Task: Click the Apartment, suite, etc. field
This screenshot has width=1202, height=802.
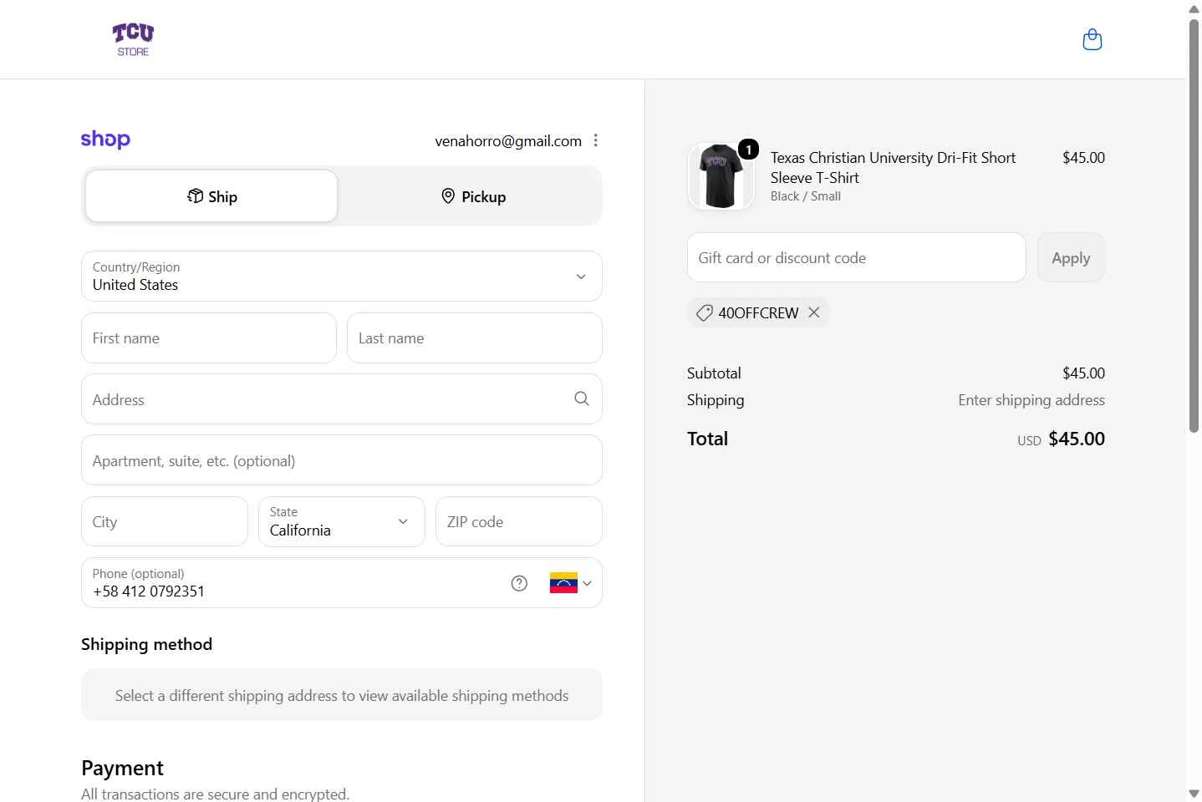Action: [342, 460]
